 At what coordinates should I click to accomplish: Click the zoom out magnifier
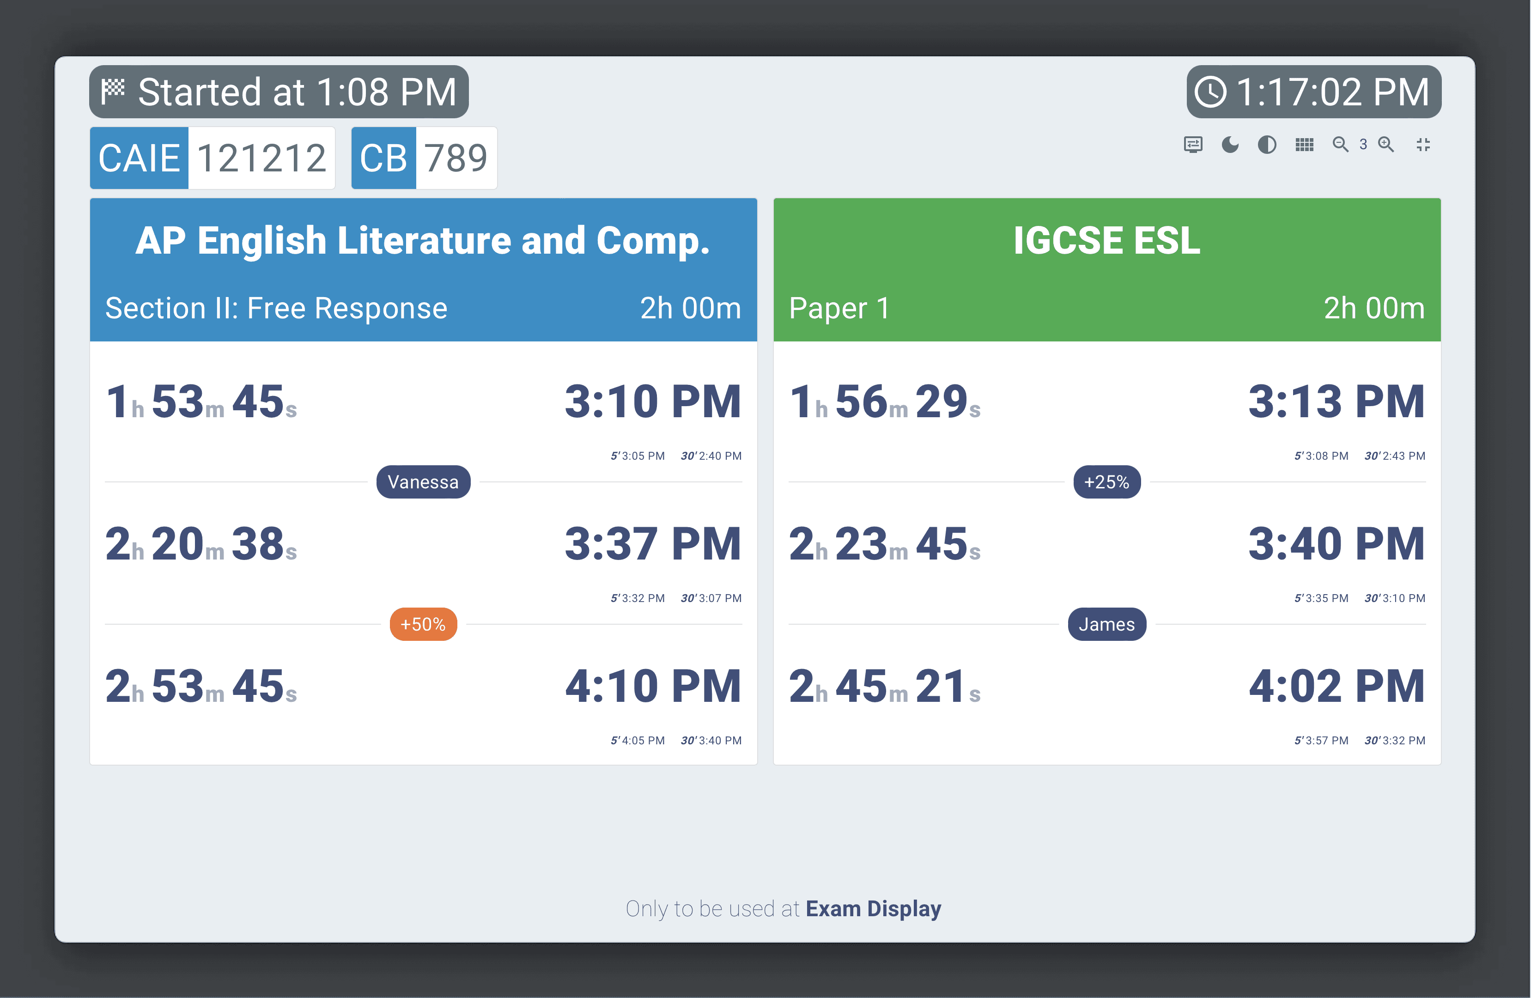tap(1341, 145)
